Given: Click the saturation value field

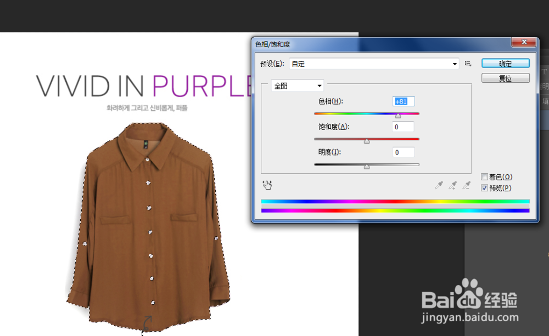Looking at the screenshot, I should [404, 127].
